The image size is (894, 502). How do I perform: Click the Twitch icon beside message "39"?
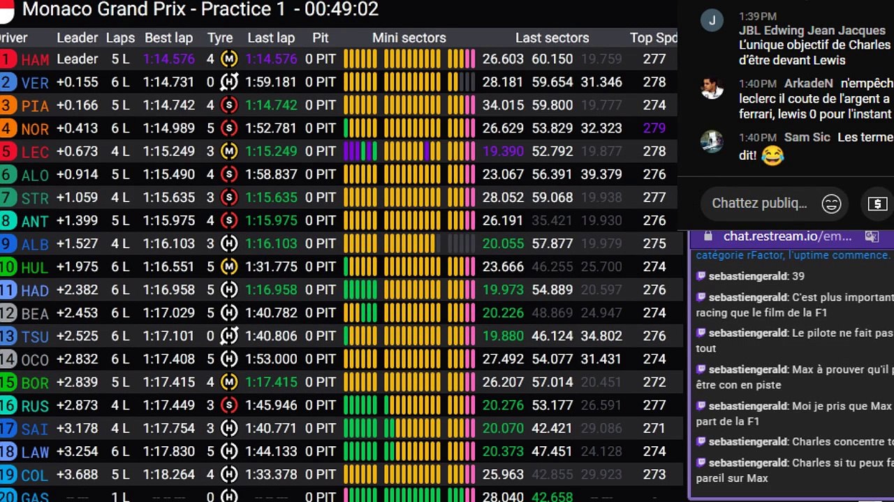point(701,276)
